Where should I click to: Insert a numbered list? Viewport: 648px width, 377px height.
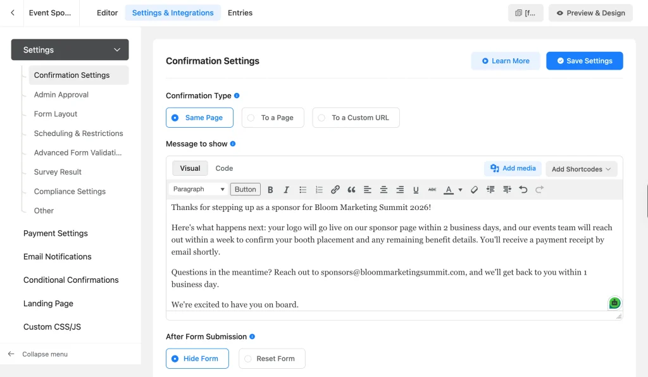[319, 190]
